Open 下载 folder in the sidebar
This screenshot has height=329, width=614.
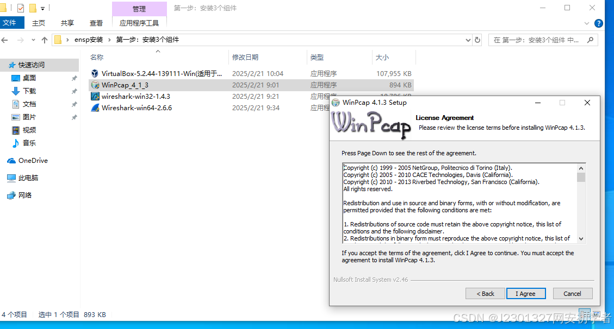(29, 91)
